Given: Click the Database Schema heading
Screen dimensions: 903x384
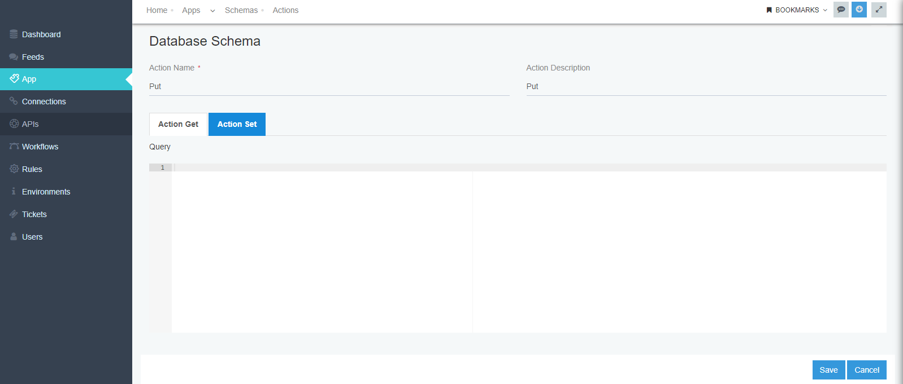Looking at the screenshot, I should (205, 41).
